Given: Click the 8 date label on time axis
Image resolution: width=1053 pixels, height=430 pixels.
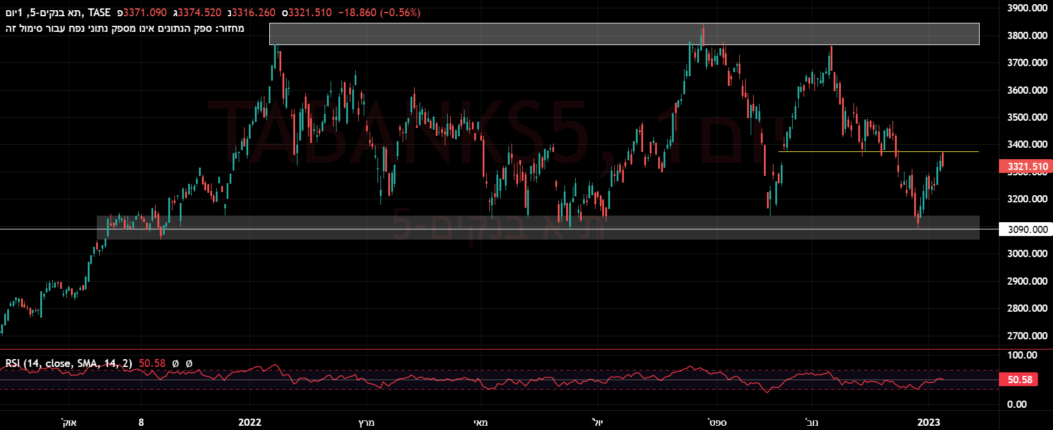Looking at the screenshot, I should tap(141, 422).
